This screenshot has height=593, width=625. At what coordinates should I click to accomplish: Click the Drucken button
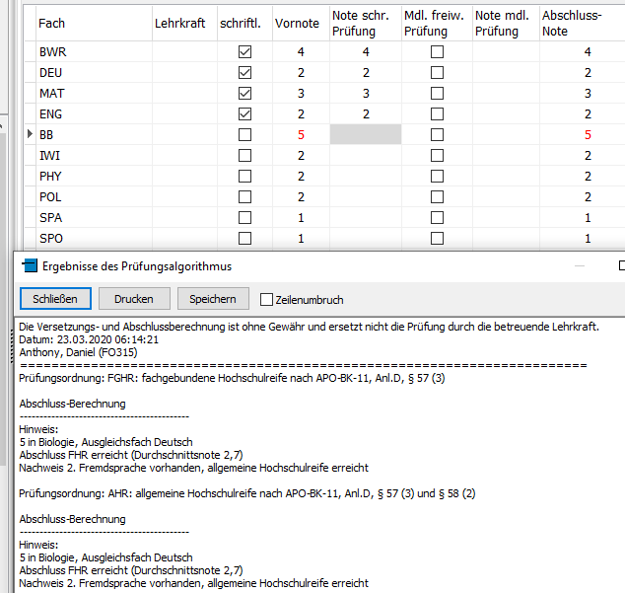point(134,299)
